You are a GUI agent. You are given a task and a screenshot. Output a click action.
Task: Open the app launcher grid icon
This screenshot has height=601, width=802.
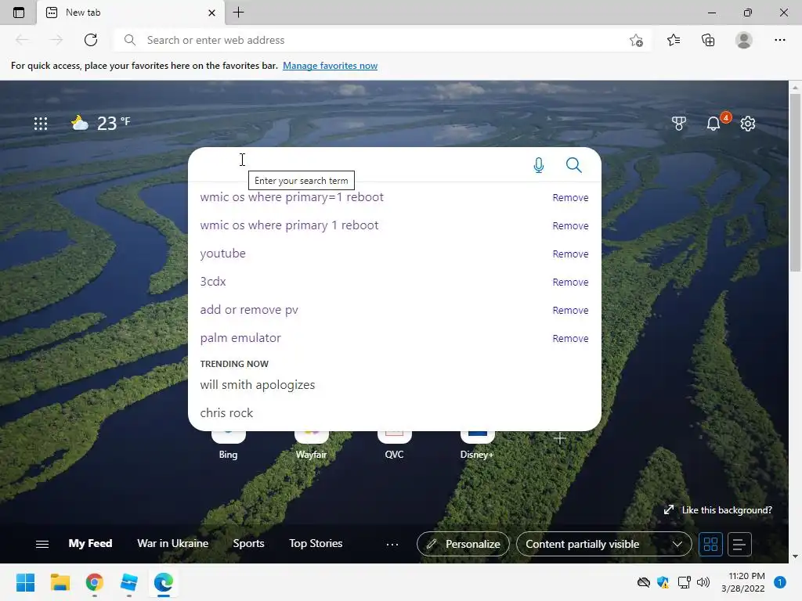[x=41, y=123]
